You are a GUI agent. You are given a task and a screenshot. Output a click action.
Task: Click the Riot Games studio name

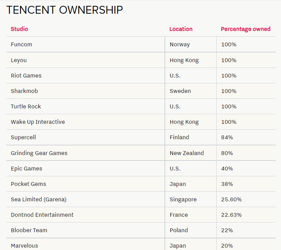pos(26,76)
